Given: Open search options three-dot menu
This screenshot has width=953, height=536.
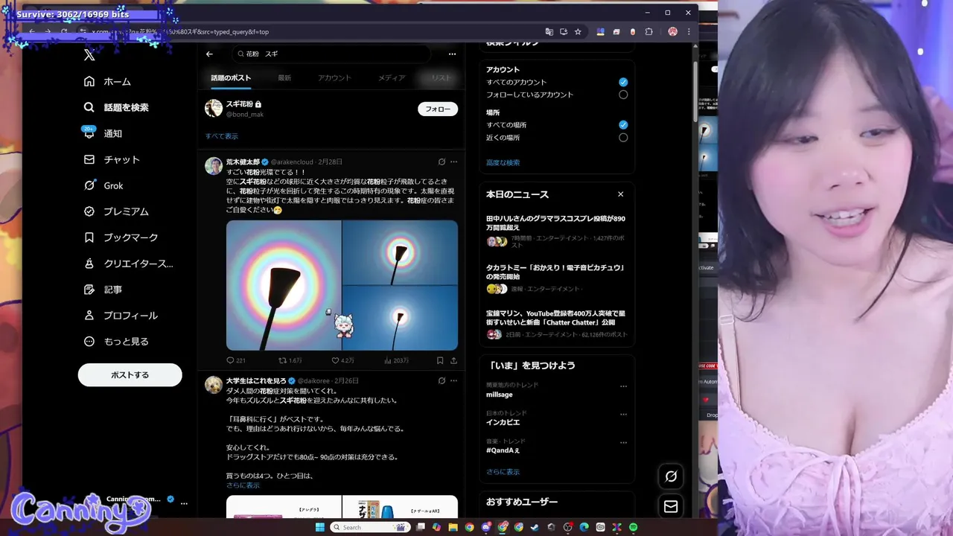Looking at the screenshot, I should pyautogui.click(x=452, y=54).
